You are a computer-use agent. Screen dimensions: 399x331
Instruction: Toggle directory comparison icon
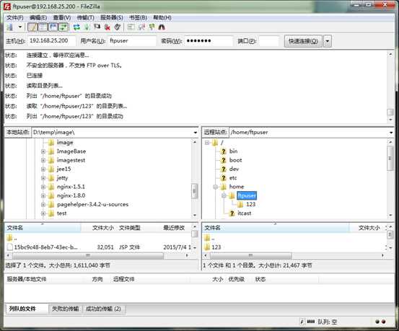pos(141,27)
